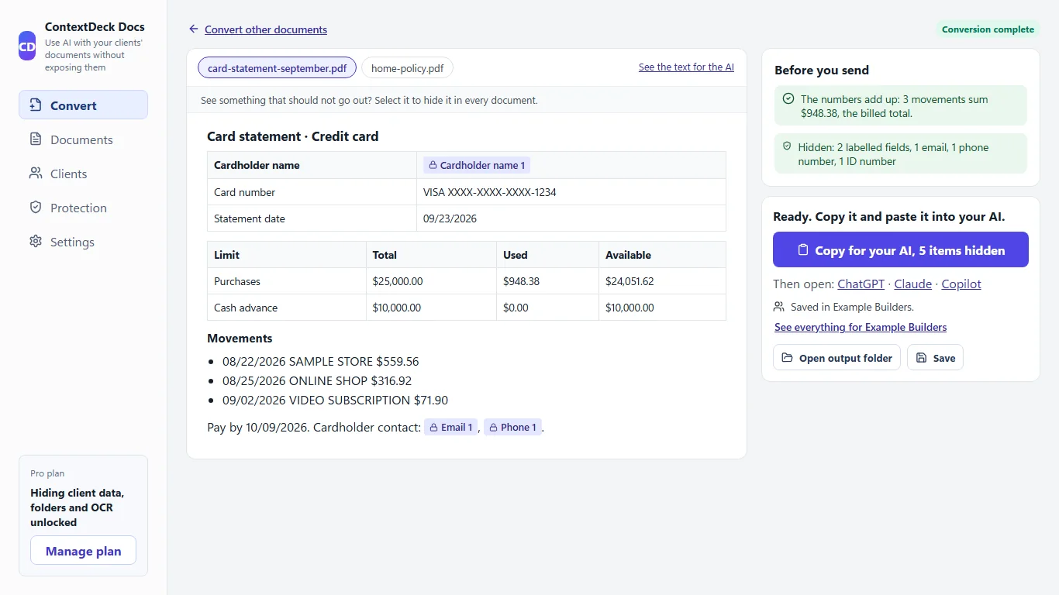Open Settings from the sidebar

click(x=83, y=242)
